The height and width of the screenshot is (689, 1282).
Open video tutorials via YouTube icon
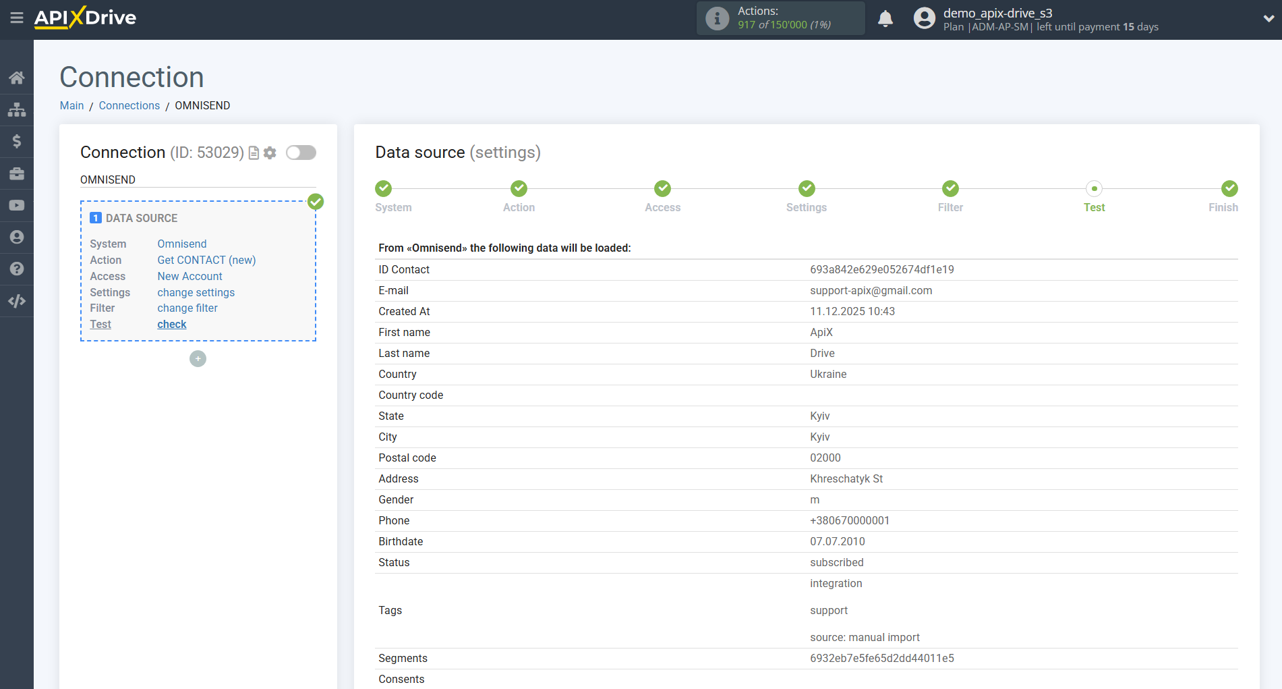click(x=17, y=205)
